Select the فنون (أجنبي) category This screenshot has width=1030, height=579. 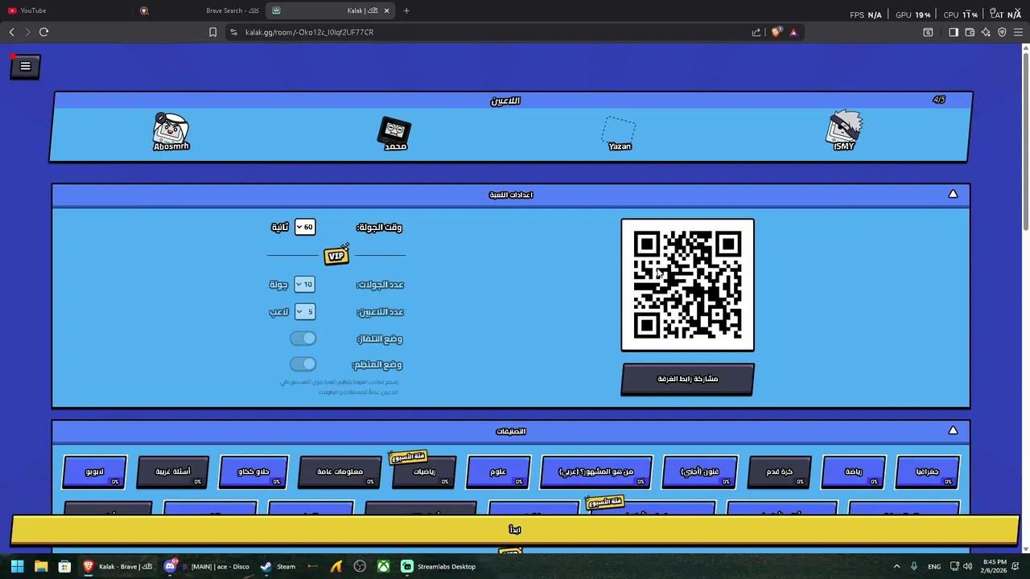click(x=699, y=472)
